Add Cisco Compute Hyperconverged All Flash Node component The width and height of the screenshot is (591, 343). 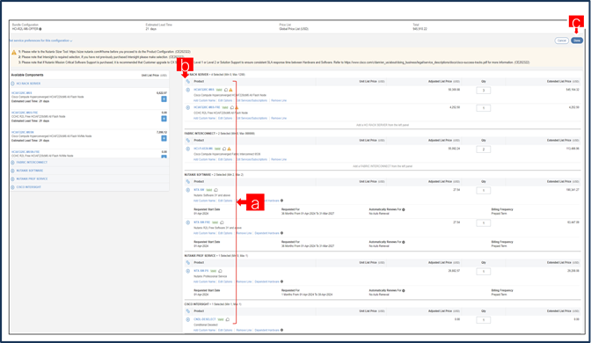164,99
